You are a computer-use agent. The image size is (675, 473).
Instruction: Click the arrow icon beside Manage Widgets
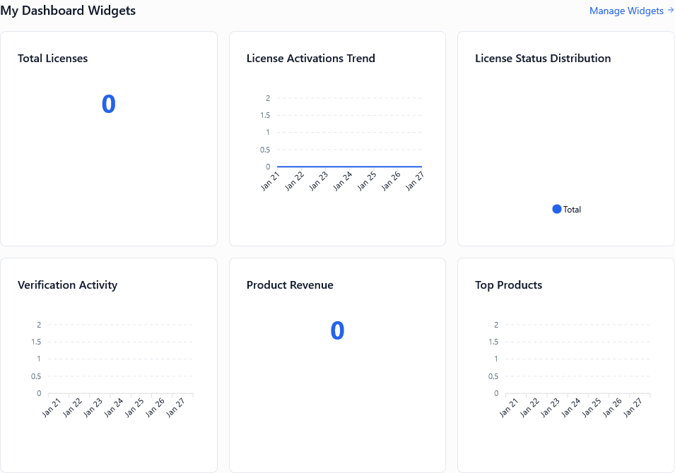pos(670,11)
